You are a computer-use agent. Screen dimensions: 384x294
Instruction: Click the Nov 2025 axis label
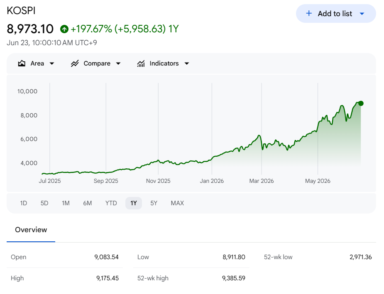[x=158, y=181]
